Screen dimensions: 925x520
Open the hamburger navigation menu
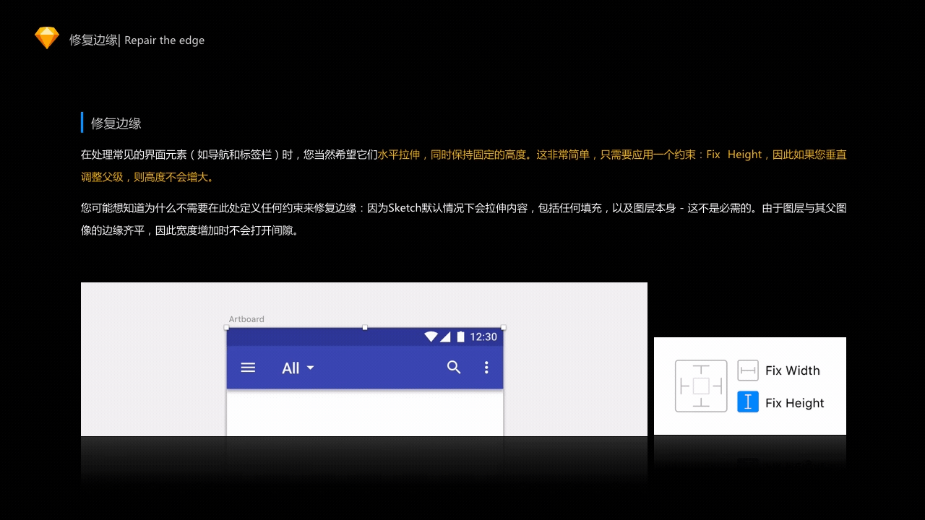pyautogui.click(x=248, y=368)
